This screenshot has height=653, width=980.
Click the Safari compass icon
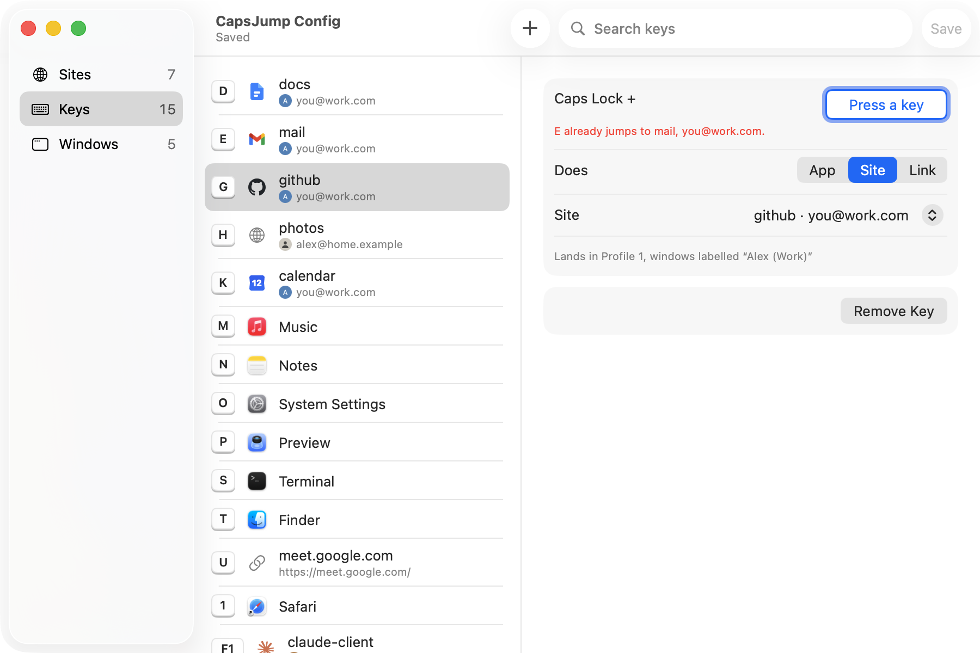tap(257, 606)
